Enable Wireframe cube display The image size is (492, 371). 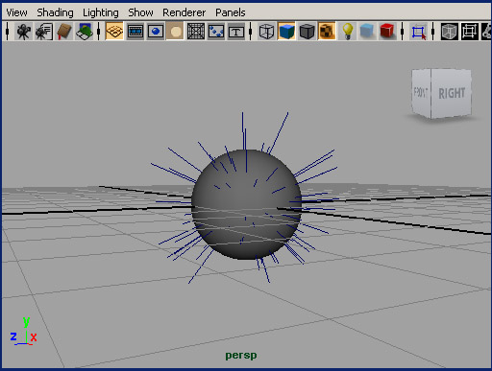pos(266,32)
